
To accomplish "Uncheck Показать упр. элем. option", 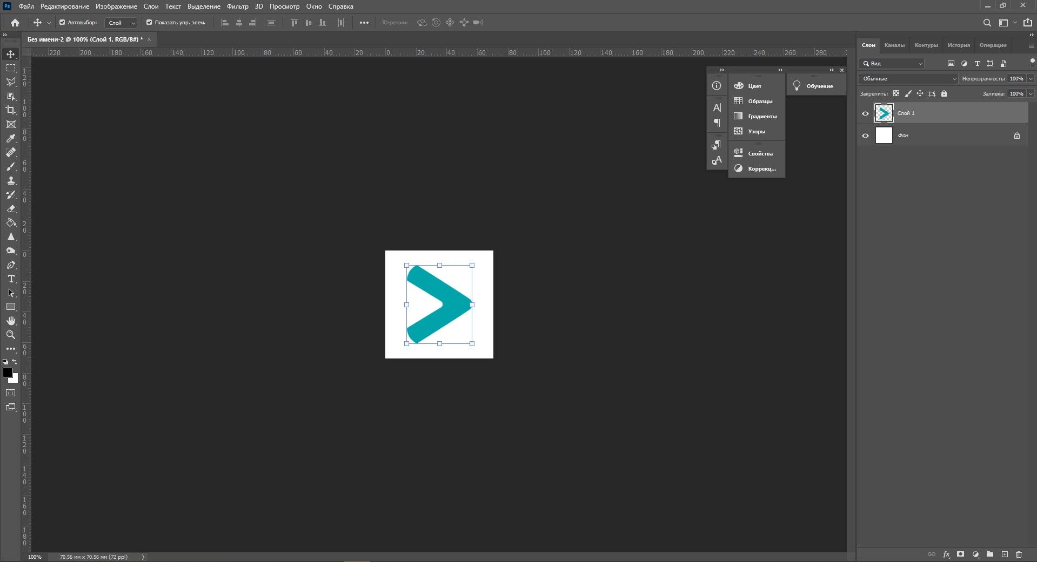I will click(149, 22).
